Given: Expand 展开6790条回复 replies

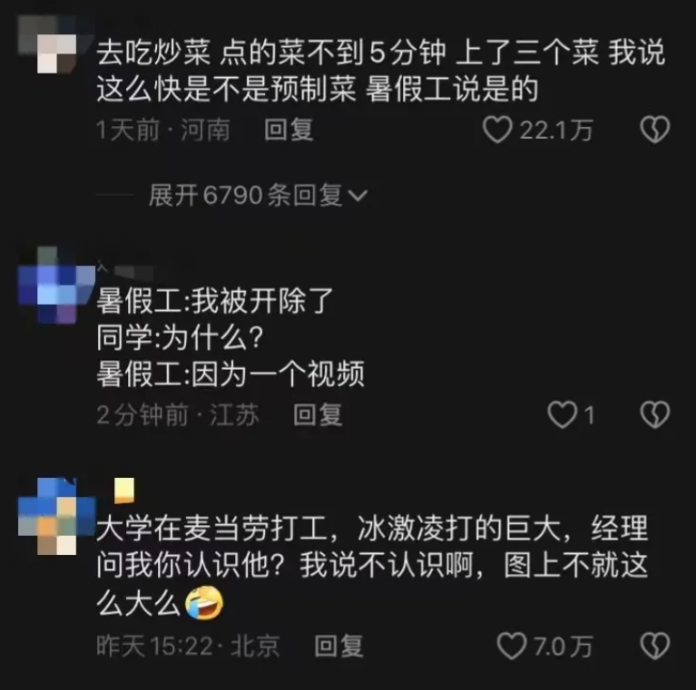Looking at the screenshot, I should [259, 195].
